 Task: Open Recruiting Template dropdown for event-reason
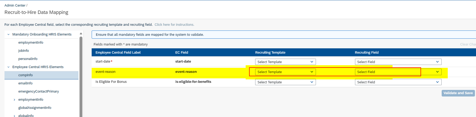(x=285, y=72)
